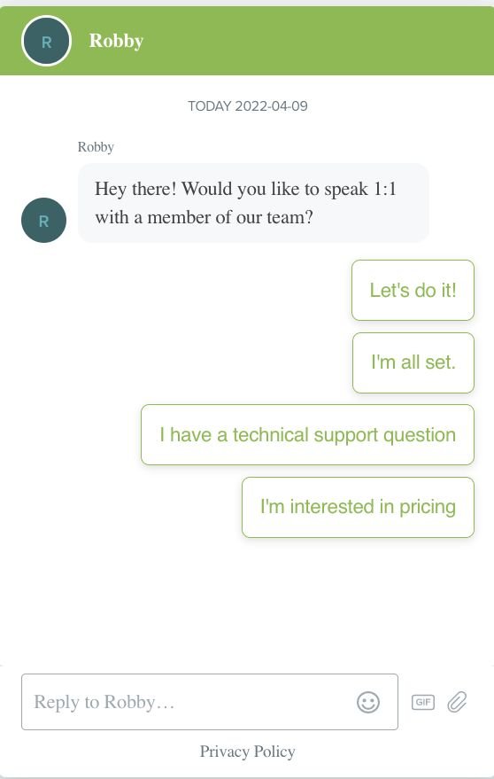This screenshot has width=494, height=779.
Task: Pick "I have a technical support question"
Action: [x=308, y=435]
